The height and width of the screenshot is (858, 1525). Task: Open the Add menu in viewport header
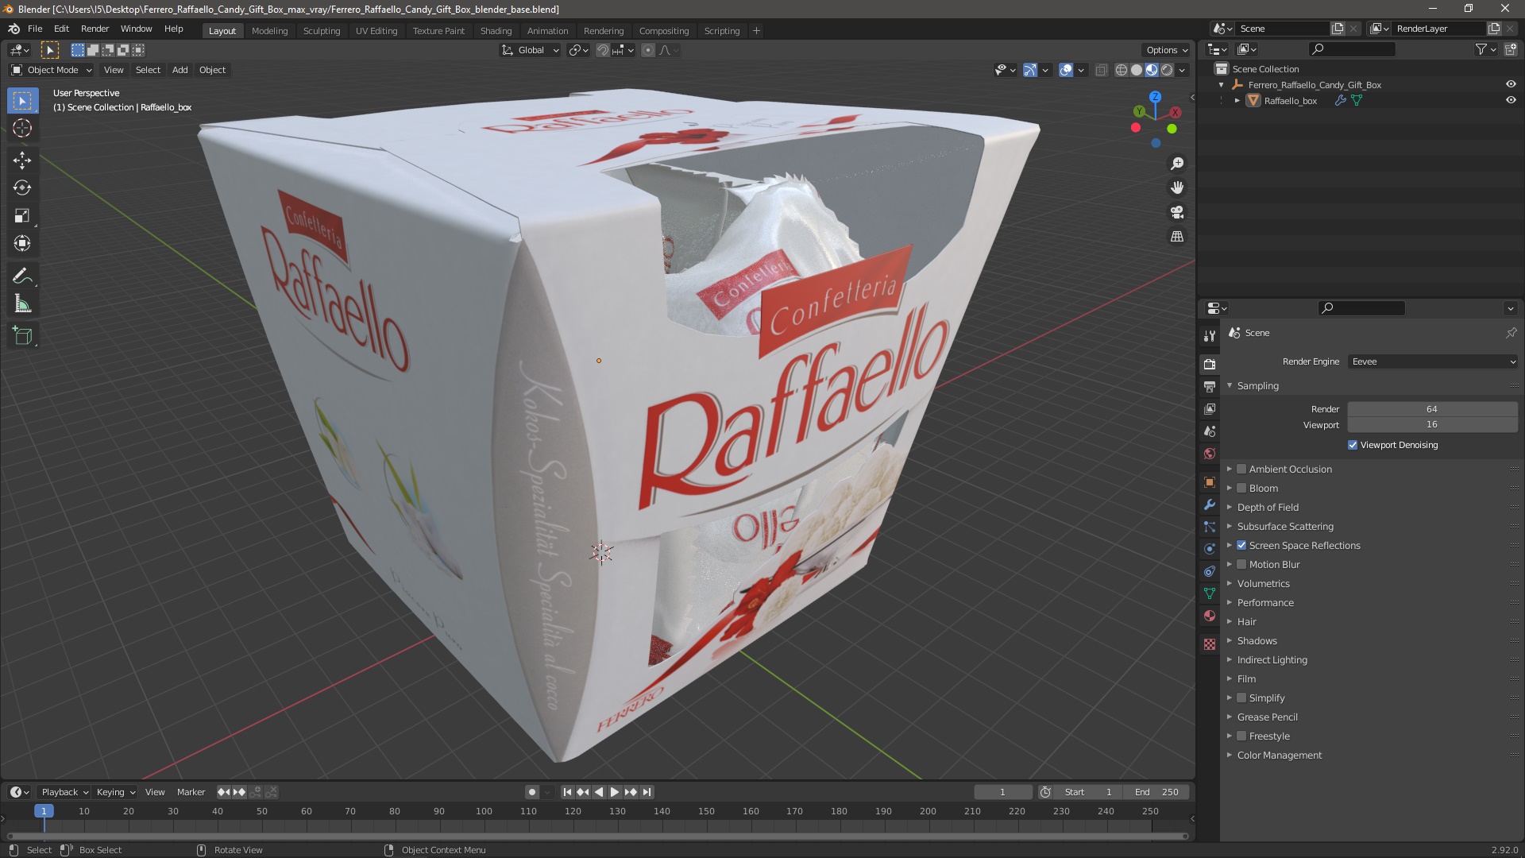(x=180, y=70)
